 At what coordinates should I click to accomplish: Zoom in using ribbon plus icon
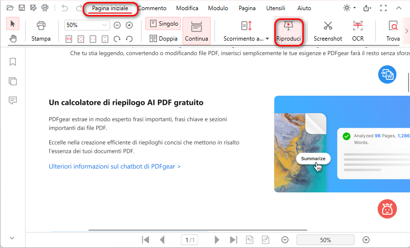coord(129,25)
